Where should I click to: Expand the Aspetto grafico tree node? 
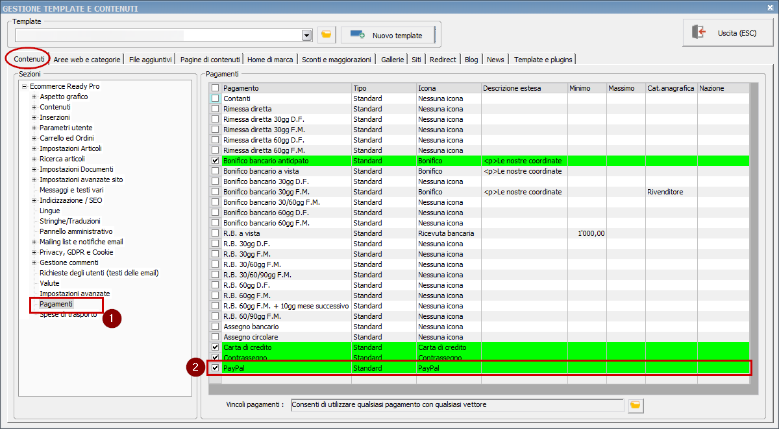click(34, 97)
